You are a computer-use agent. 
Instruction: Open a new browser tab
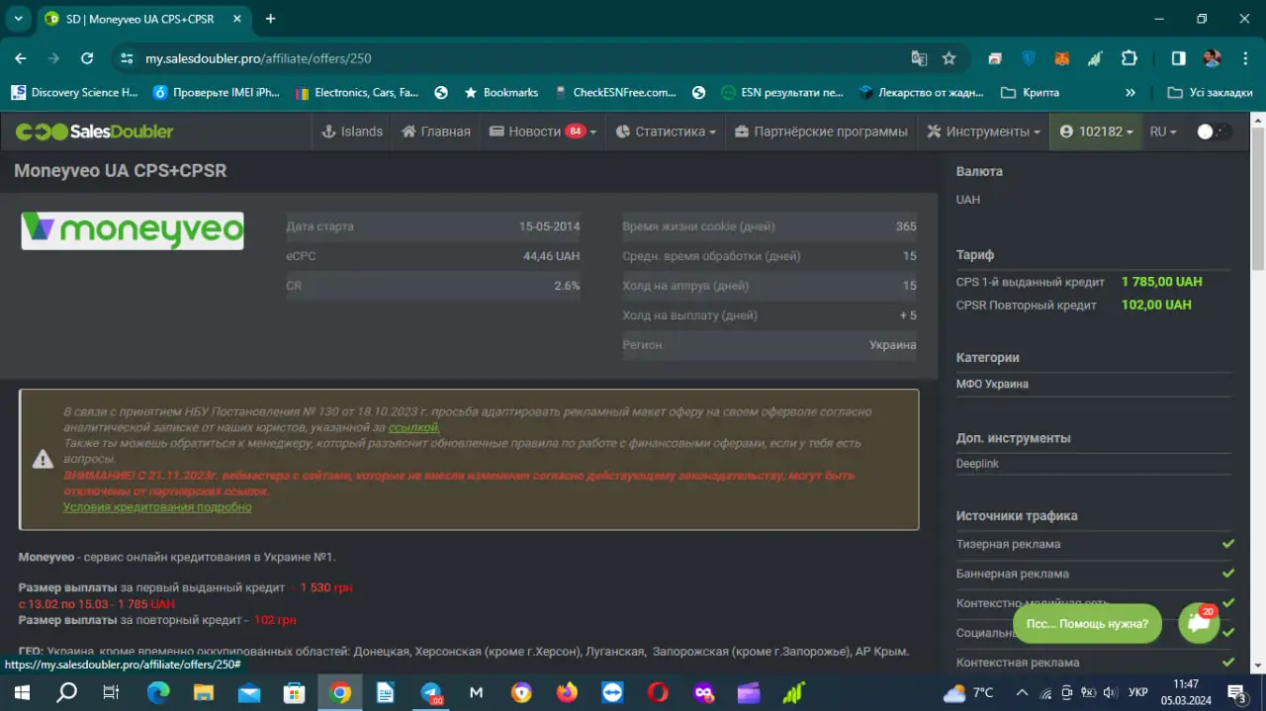coord(270,19)
